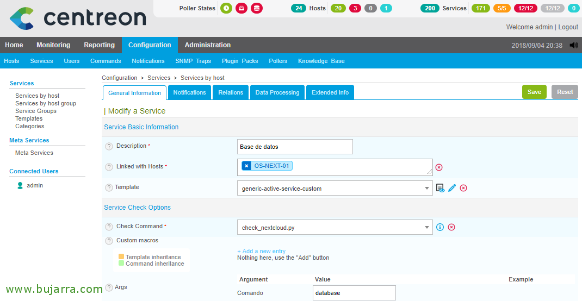The width and height of the screenshot is (582, 301).
Task: Clear Linked with Hosts red icon
Action: pyautogui.click(x=439, y=167)
